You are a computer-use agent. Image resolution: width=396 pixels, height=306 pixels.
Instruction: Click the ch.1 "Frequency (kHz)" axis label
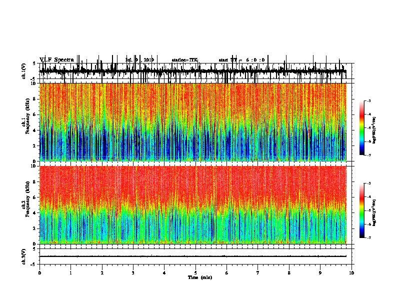(27, 116)
